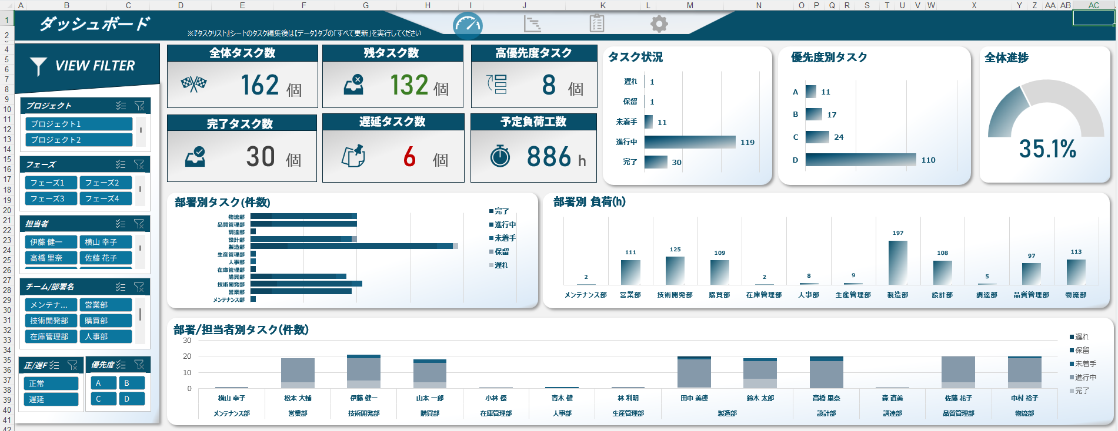Clear filter on 正/遅F slicer
This screenshot has width=1118, height=431.
coord(72,365)
